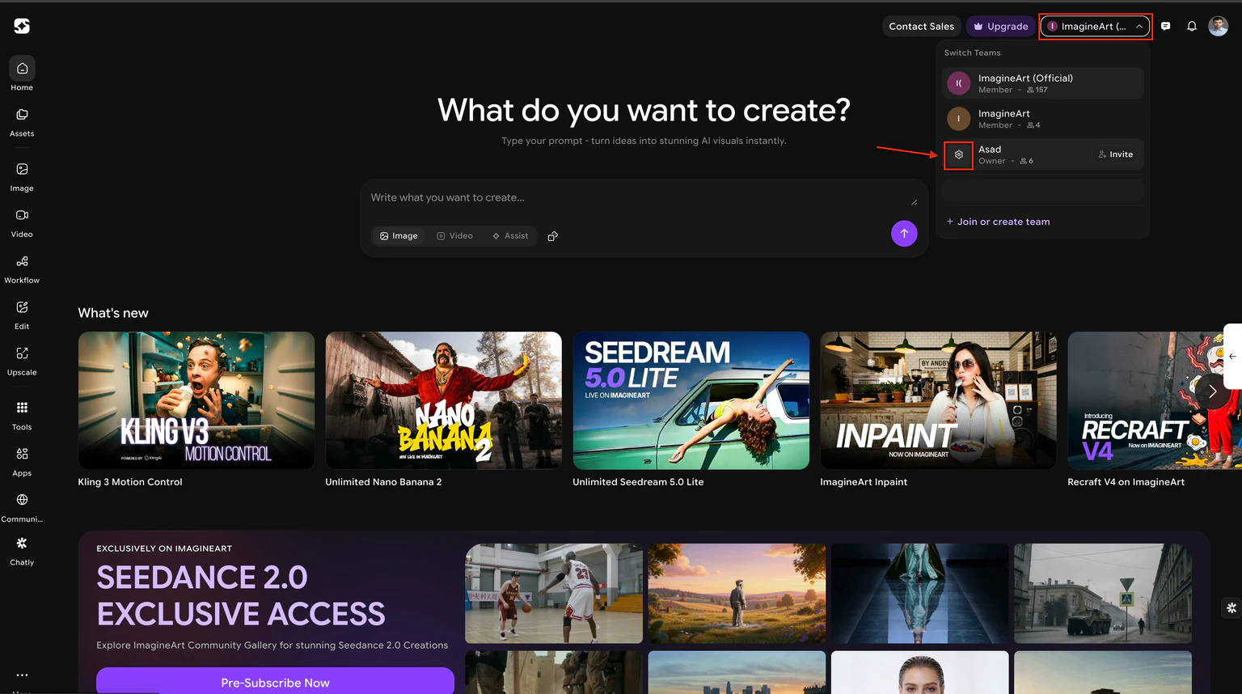
Task: Click Pre-Subscribe Now button
Action: coord(275,681)
